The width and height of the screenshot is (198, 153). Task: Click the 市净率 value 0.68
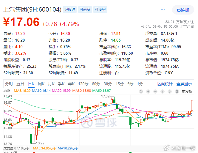pyautogui.click(x=165, y=53)
